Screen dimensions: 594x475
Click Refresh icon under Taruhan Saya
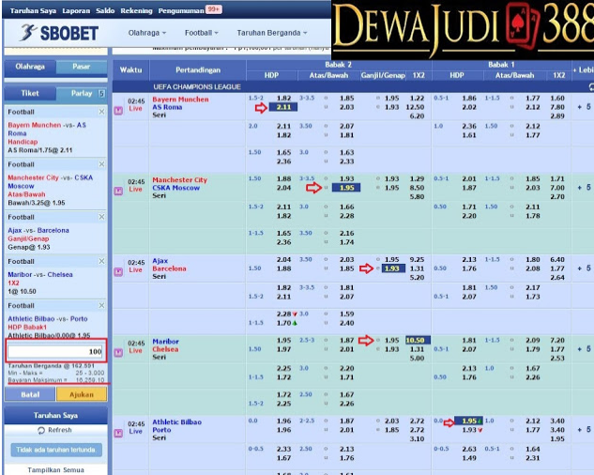click(x=41, y=430)
